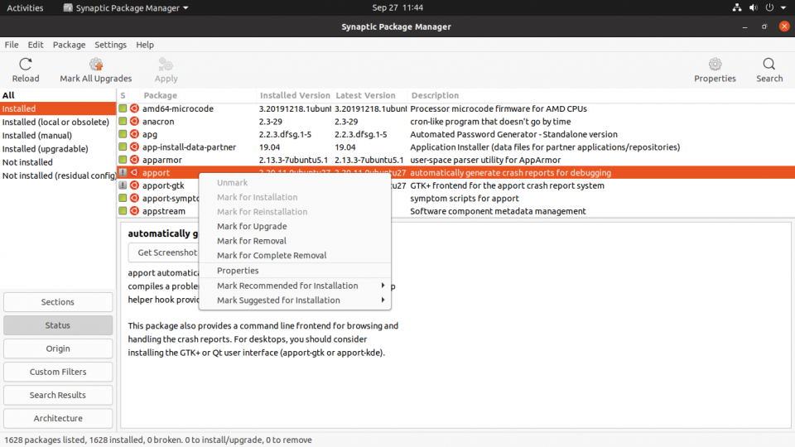Image resolution: width=795 pixels, height=447 pixels.
Task: Toggle status box for apport-gtk package
Action: [123, 185]
